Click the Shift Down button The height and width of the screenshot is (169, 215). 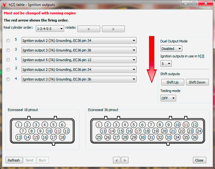[197, 82]
